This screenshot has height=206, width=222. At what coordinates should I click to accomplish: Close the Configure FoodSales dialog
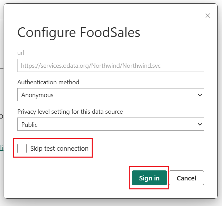tap(208, 16)
